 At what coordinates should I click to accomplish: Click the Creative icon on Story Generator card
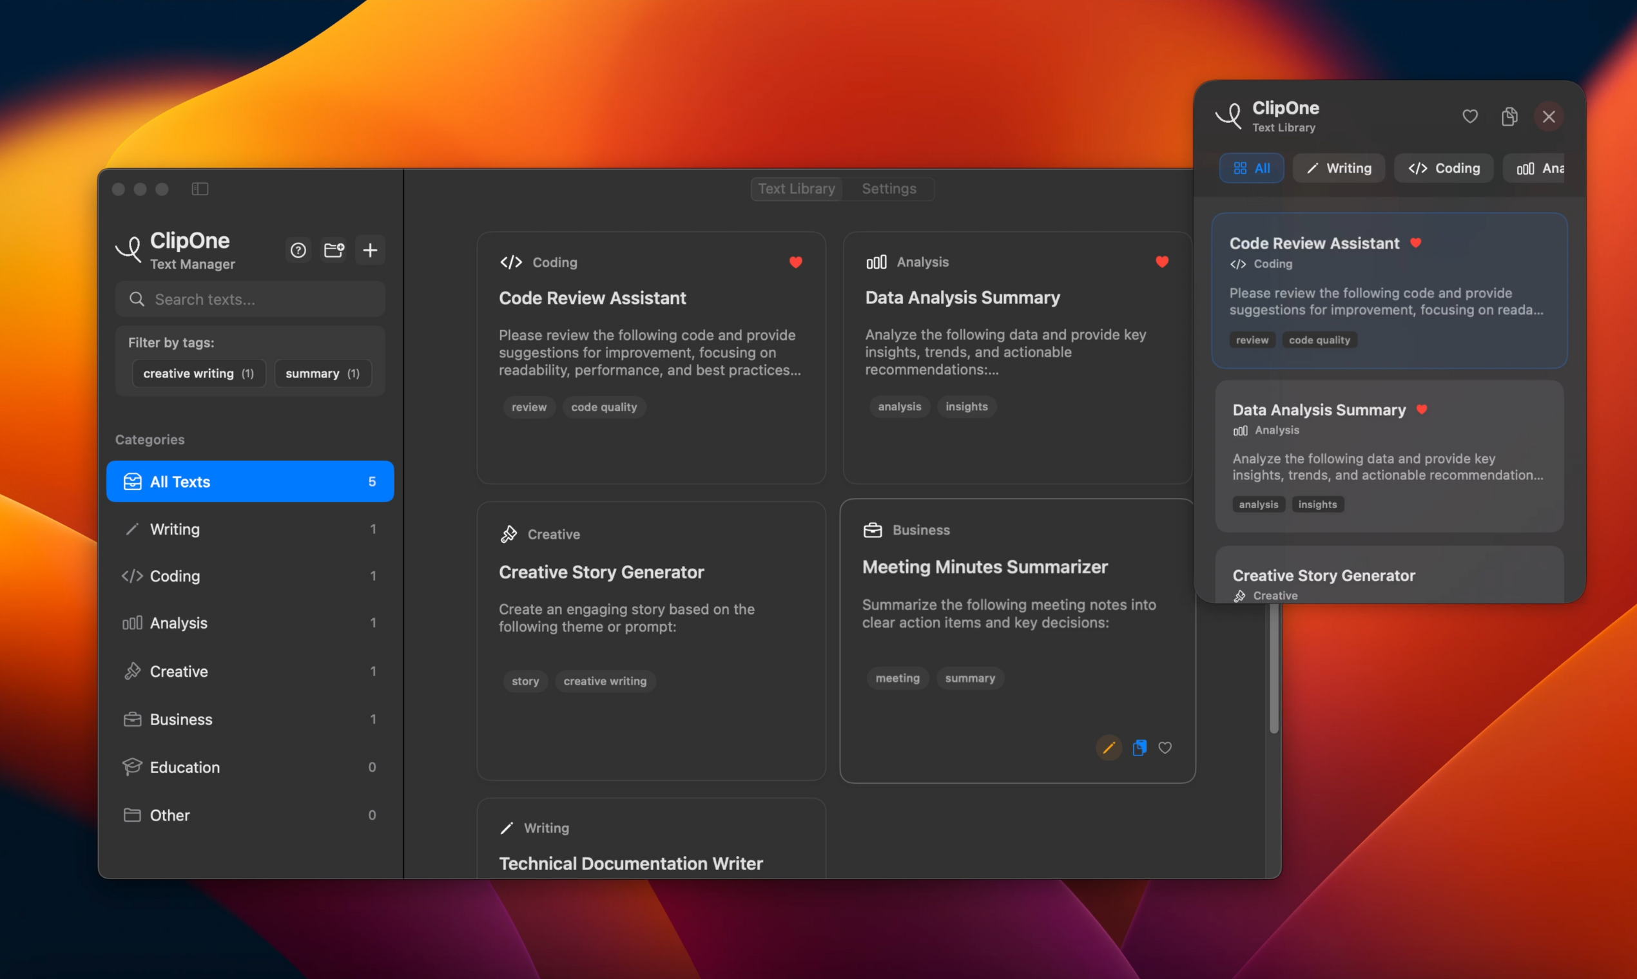[509, 534]
